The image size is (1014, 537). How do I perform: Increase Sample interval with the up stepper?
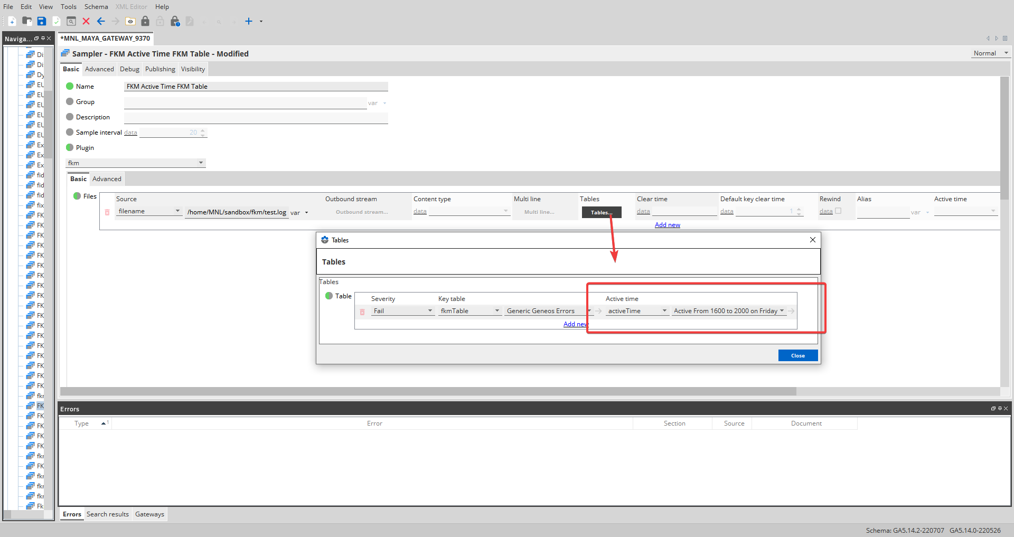coord(203,130)
